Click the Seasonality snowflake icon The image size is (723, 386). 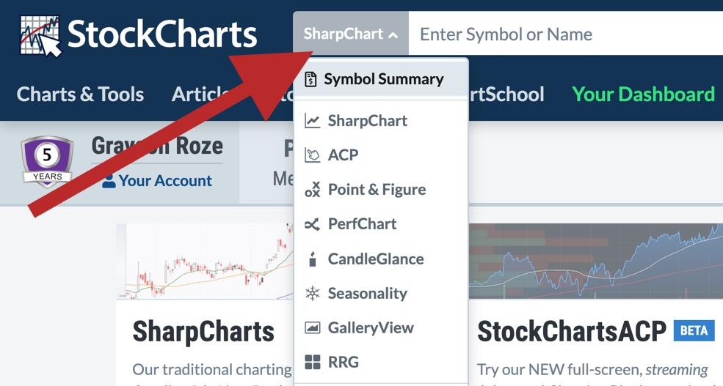point(313,294)
